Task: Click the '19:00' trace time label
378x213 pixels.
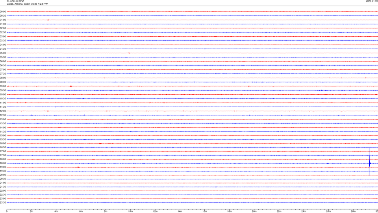Action: click(3, 167)
